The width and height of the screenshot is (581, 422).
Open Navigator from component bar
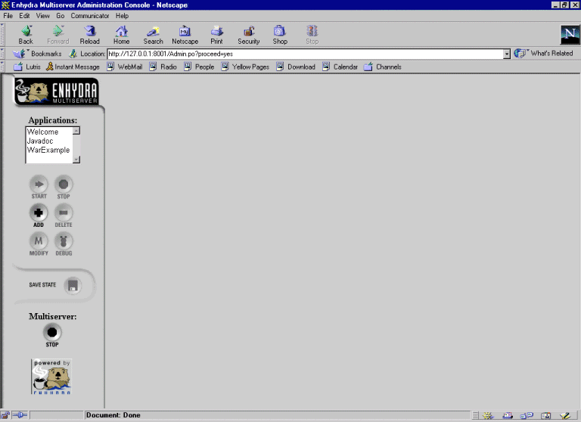click(488, 416)
